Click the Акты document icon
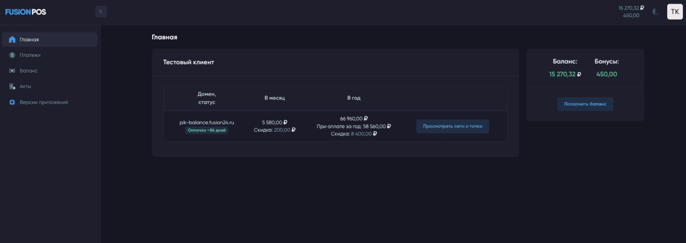 point(12,86)
